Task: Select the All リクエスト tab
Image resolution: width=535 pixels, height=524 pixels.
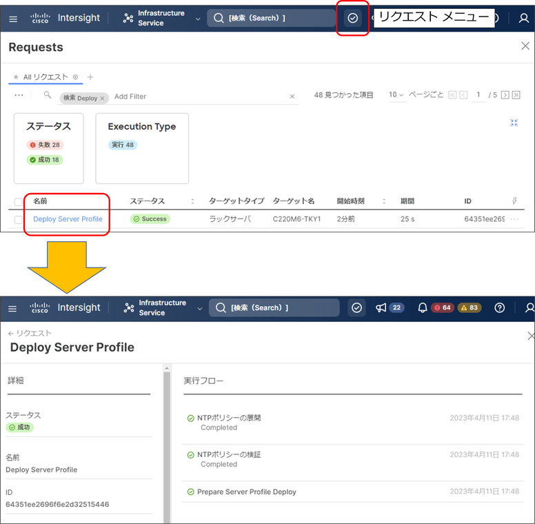Action: 46,77
